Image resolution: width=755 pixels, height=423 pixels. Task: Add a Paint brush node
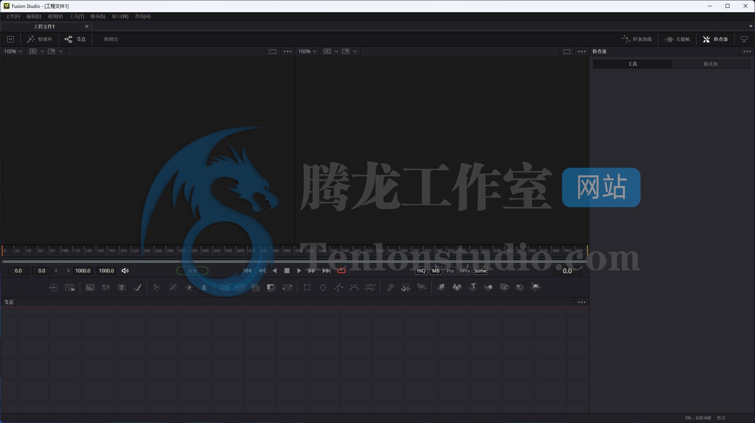[137, 287]
